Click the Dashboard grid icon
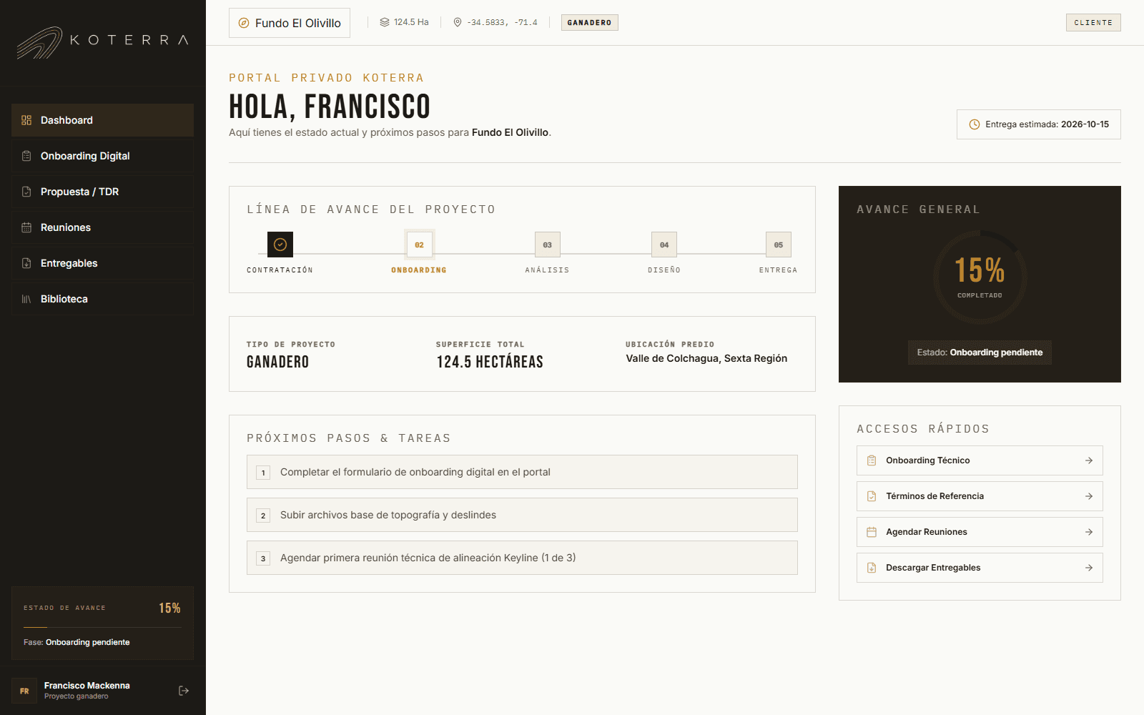1144x715 pixels. pyautogui.click(x=26, y=120)
